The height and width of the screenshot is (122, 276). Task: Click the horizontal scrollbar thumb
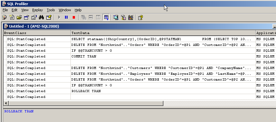pyautogui.click(x=86, y=103)
